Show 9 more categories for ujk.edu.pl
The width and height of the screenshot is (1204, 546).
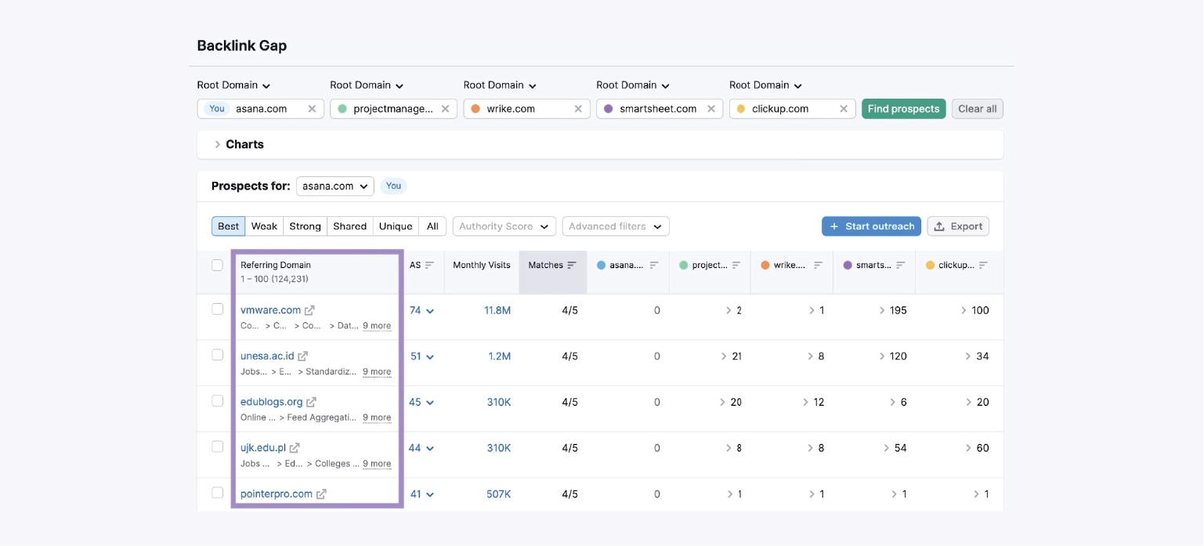[377, 464]
